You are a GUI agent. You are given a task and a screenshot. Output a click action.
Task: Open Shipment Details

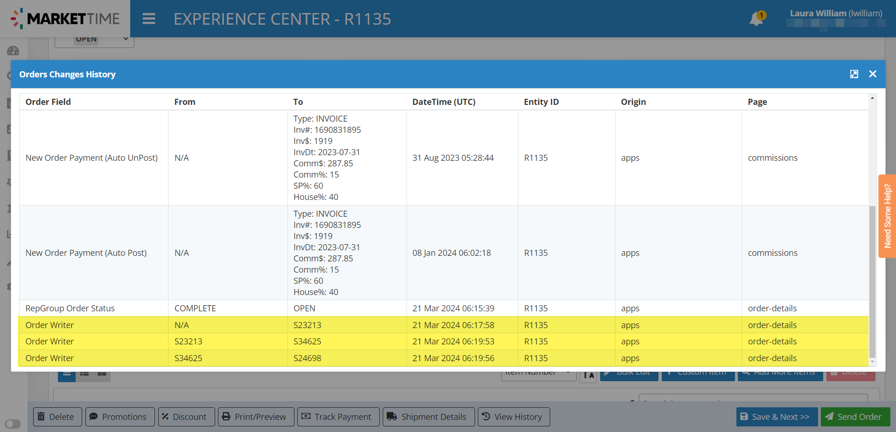[x=428, y=417]
